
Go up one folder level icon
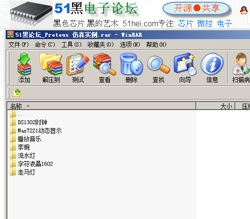tap(17, 93)
